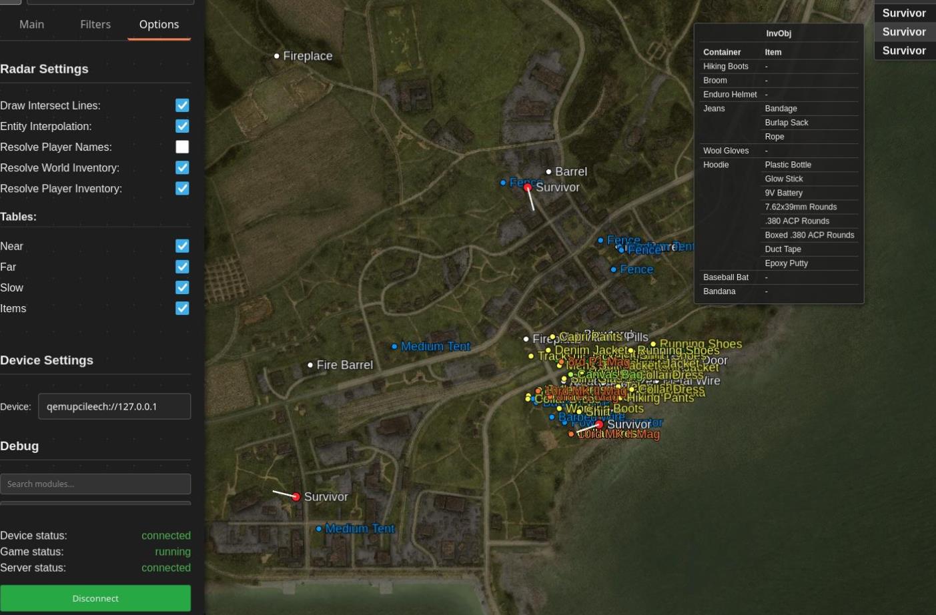
Task: Toggle the Items table checkbox
Action: tap(182, 308)
